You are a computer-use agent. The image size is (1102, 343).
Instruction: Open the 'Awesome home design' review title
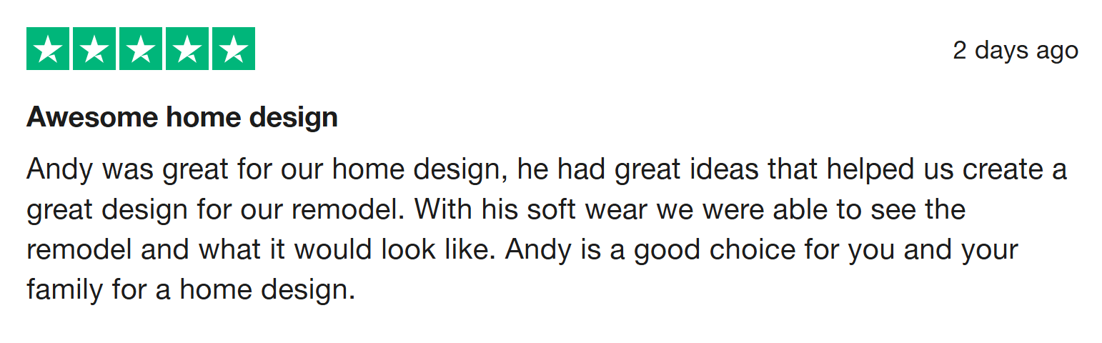click(x=182, y=118)
